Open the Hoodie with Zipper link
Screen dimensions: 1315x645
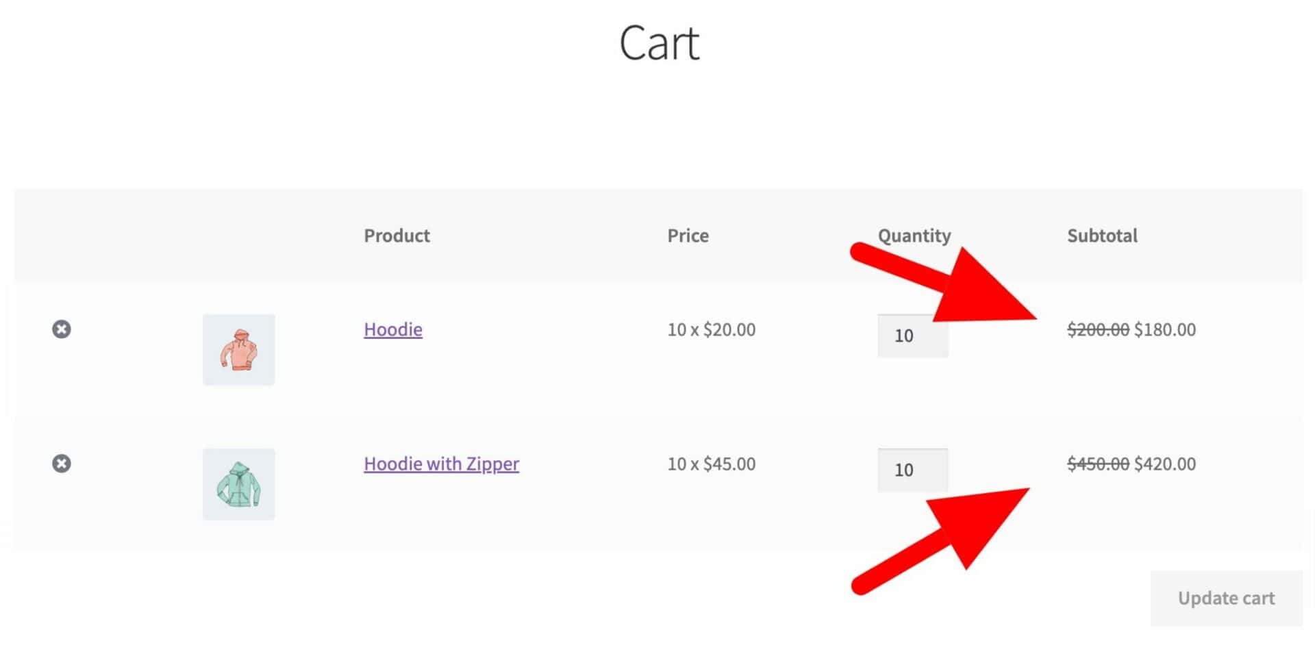coord(442,464)
